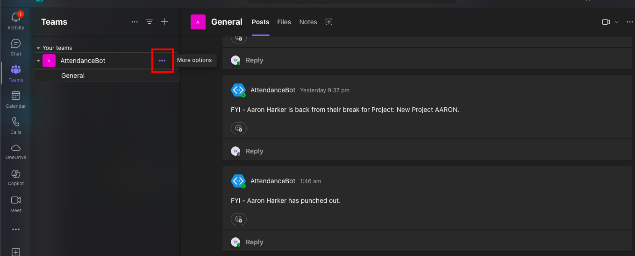Click the Teams panel heading

tap(54, 22)
